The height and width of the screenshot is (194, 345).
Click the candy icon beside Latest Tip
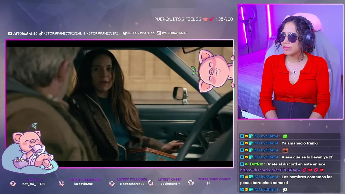point(13,183)
